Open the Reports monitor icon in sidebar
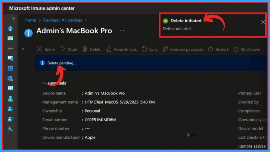Viewport: 270px width, 152px height. [10, 88]
